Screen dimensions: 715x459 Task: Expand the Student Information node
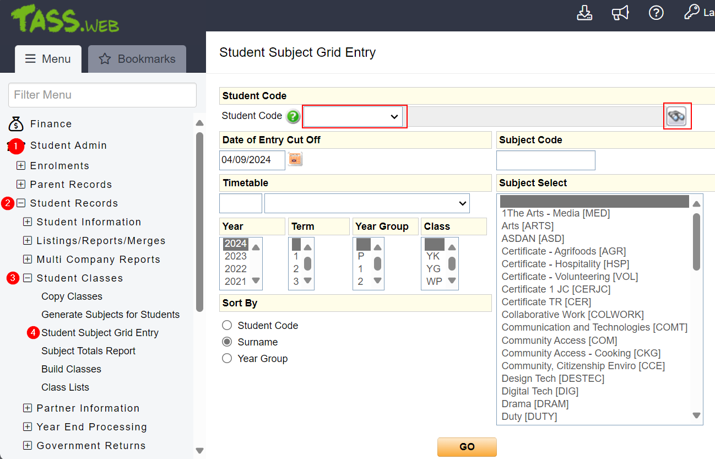[x=28, y=222]
